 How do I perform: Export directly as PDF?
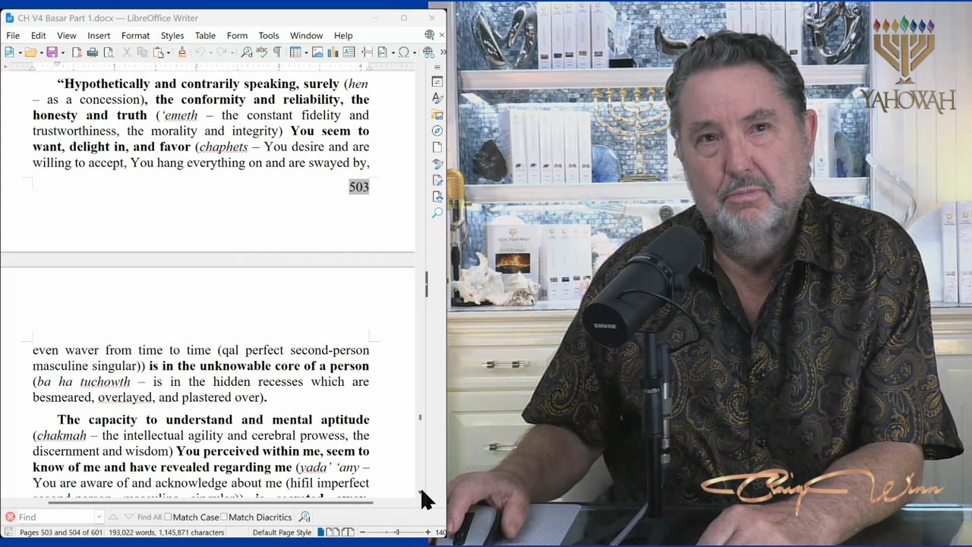click(77, 52)
